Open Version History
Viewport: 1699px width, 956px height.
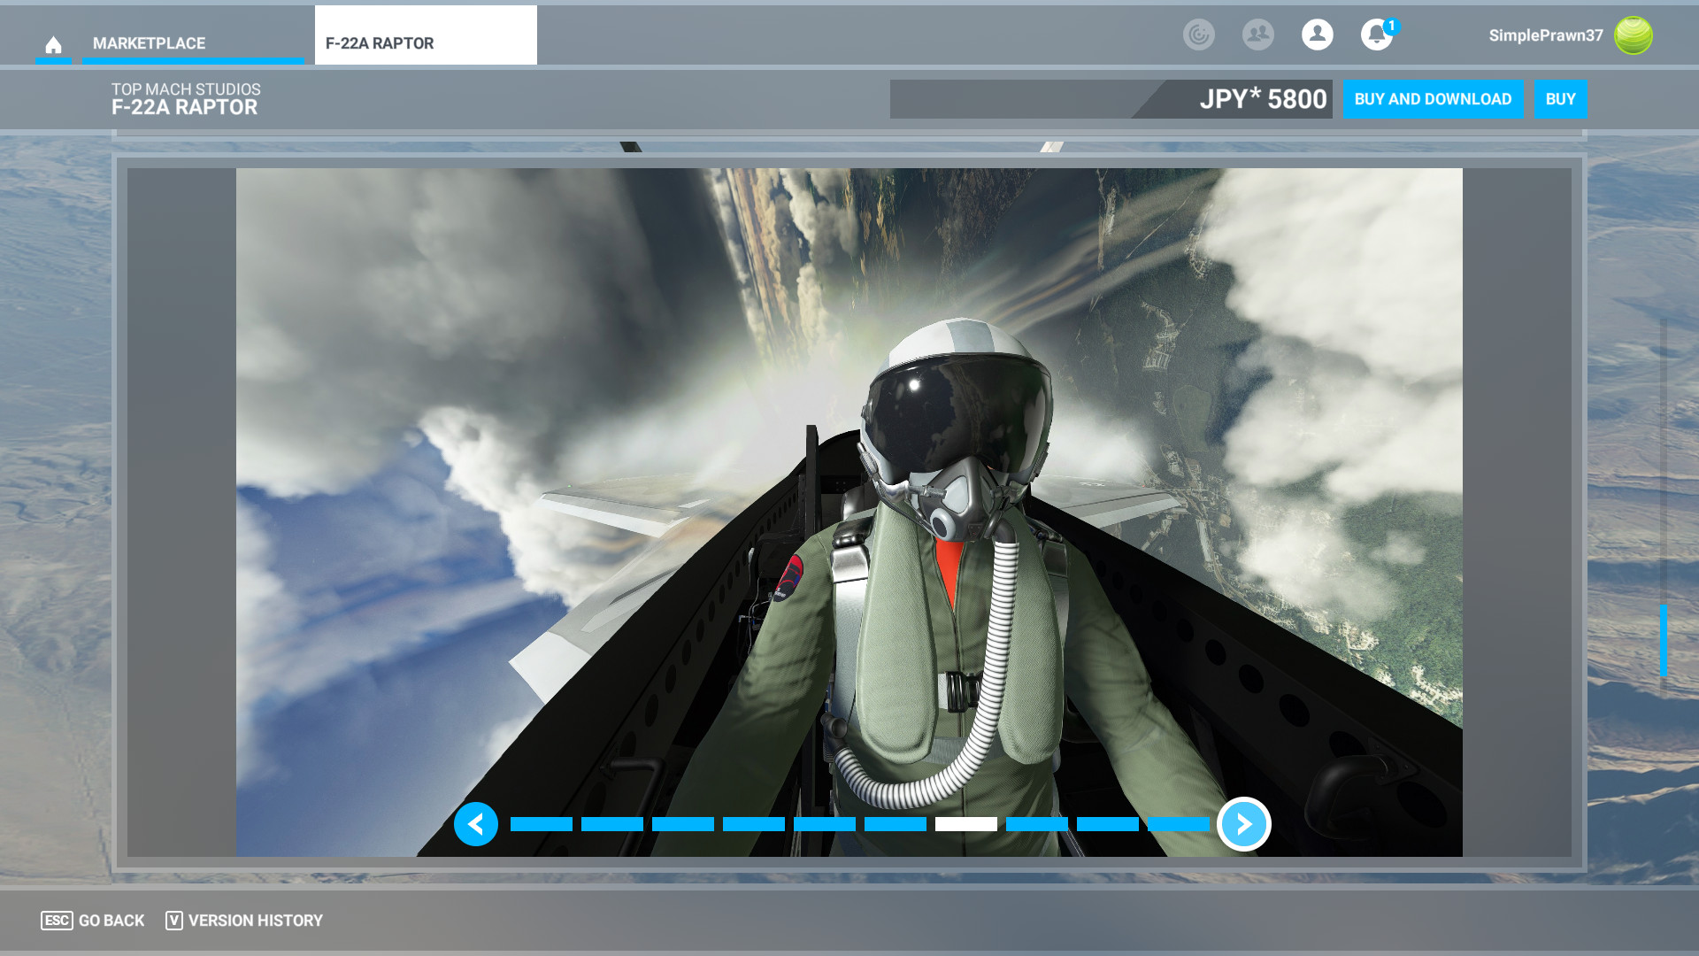(x=244, y=921)
